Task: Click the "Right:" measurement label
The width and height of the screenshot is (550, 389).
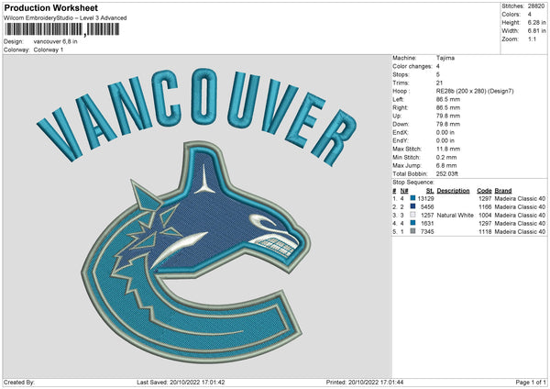Action: (401, 107)
